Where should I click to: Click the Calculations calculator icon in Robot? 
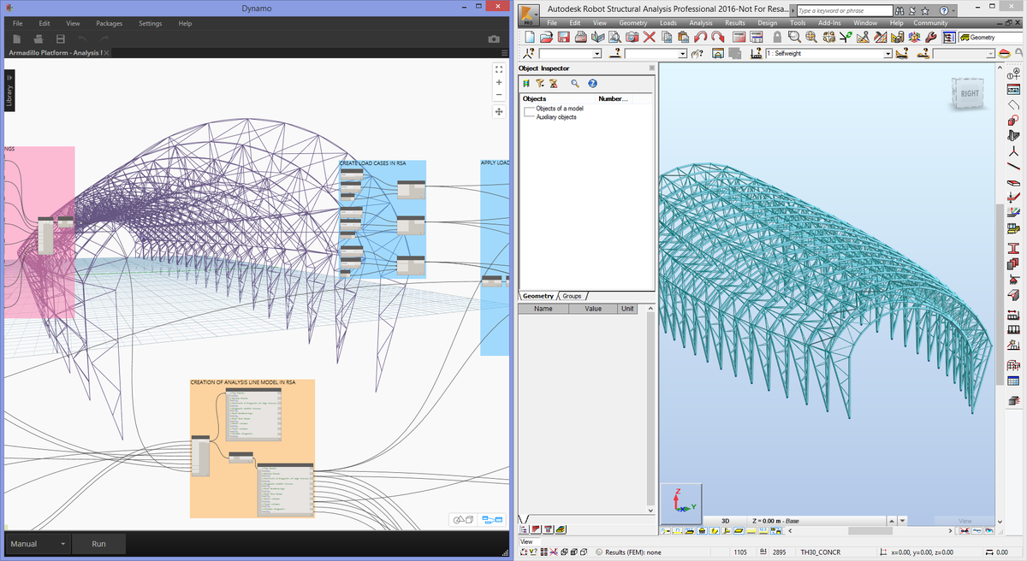point(740,38)
